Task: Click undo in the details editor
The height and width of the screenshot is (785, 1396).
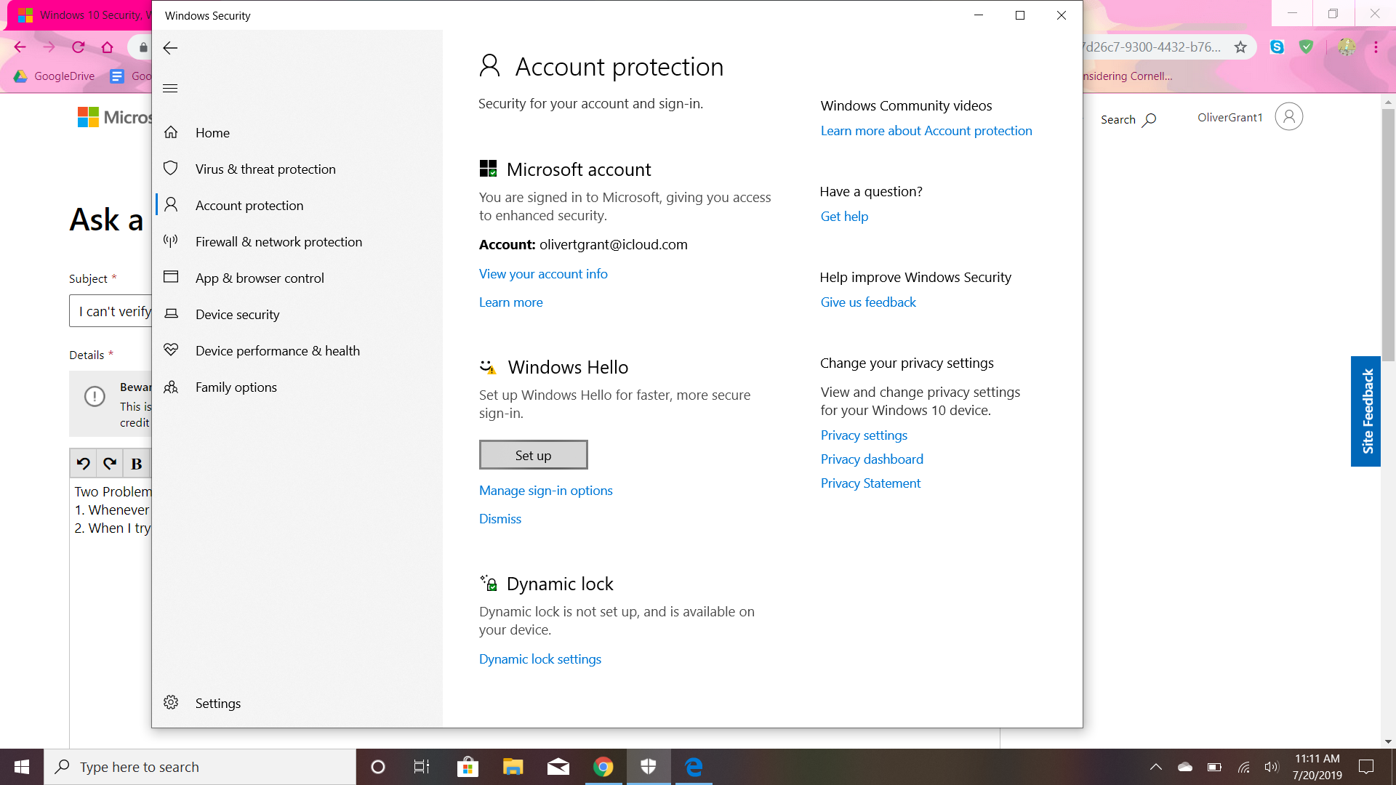Action: (x=84, y=464)
